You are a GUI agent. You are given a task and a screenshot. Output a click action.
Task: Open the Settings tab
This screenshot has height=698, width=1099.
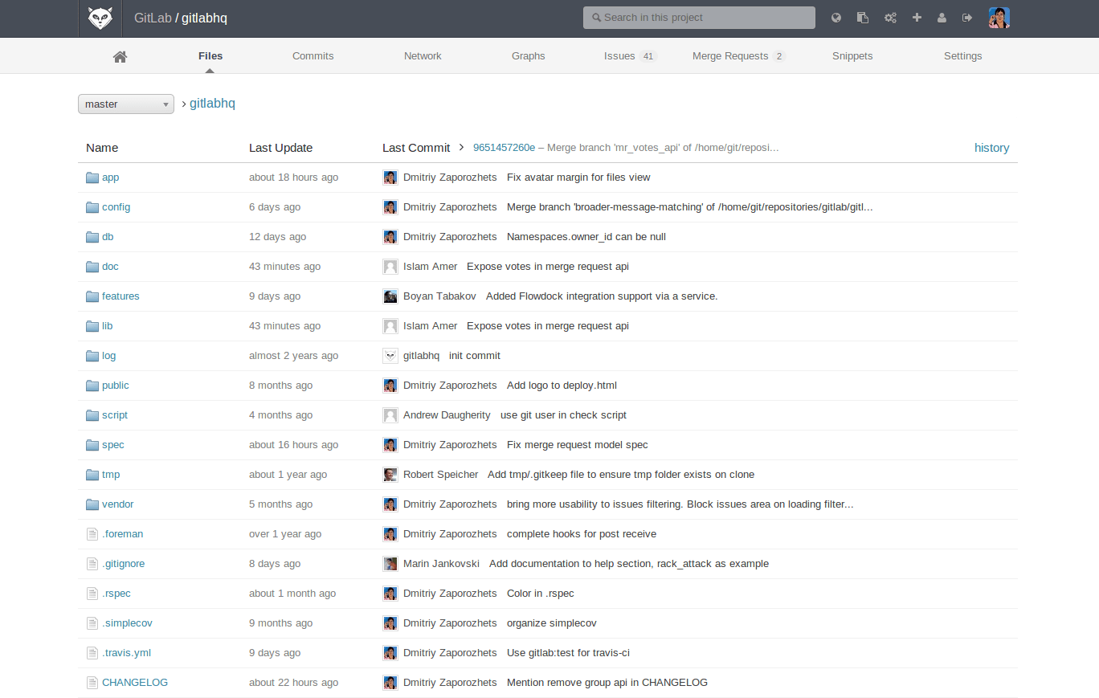[963, 56]
